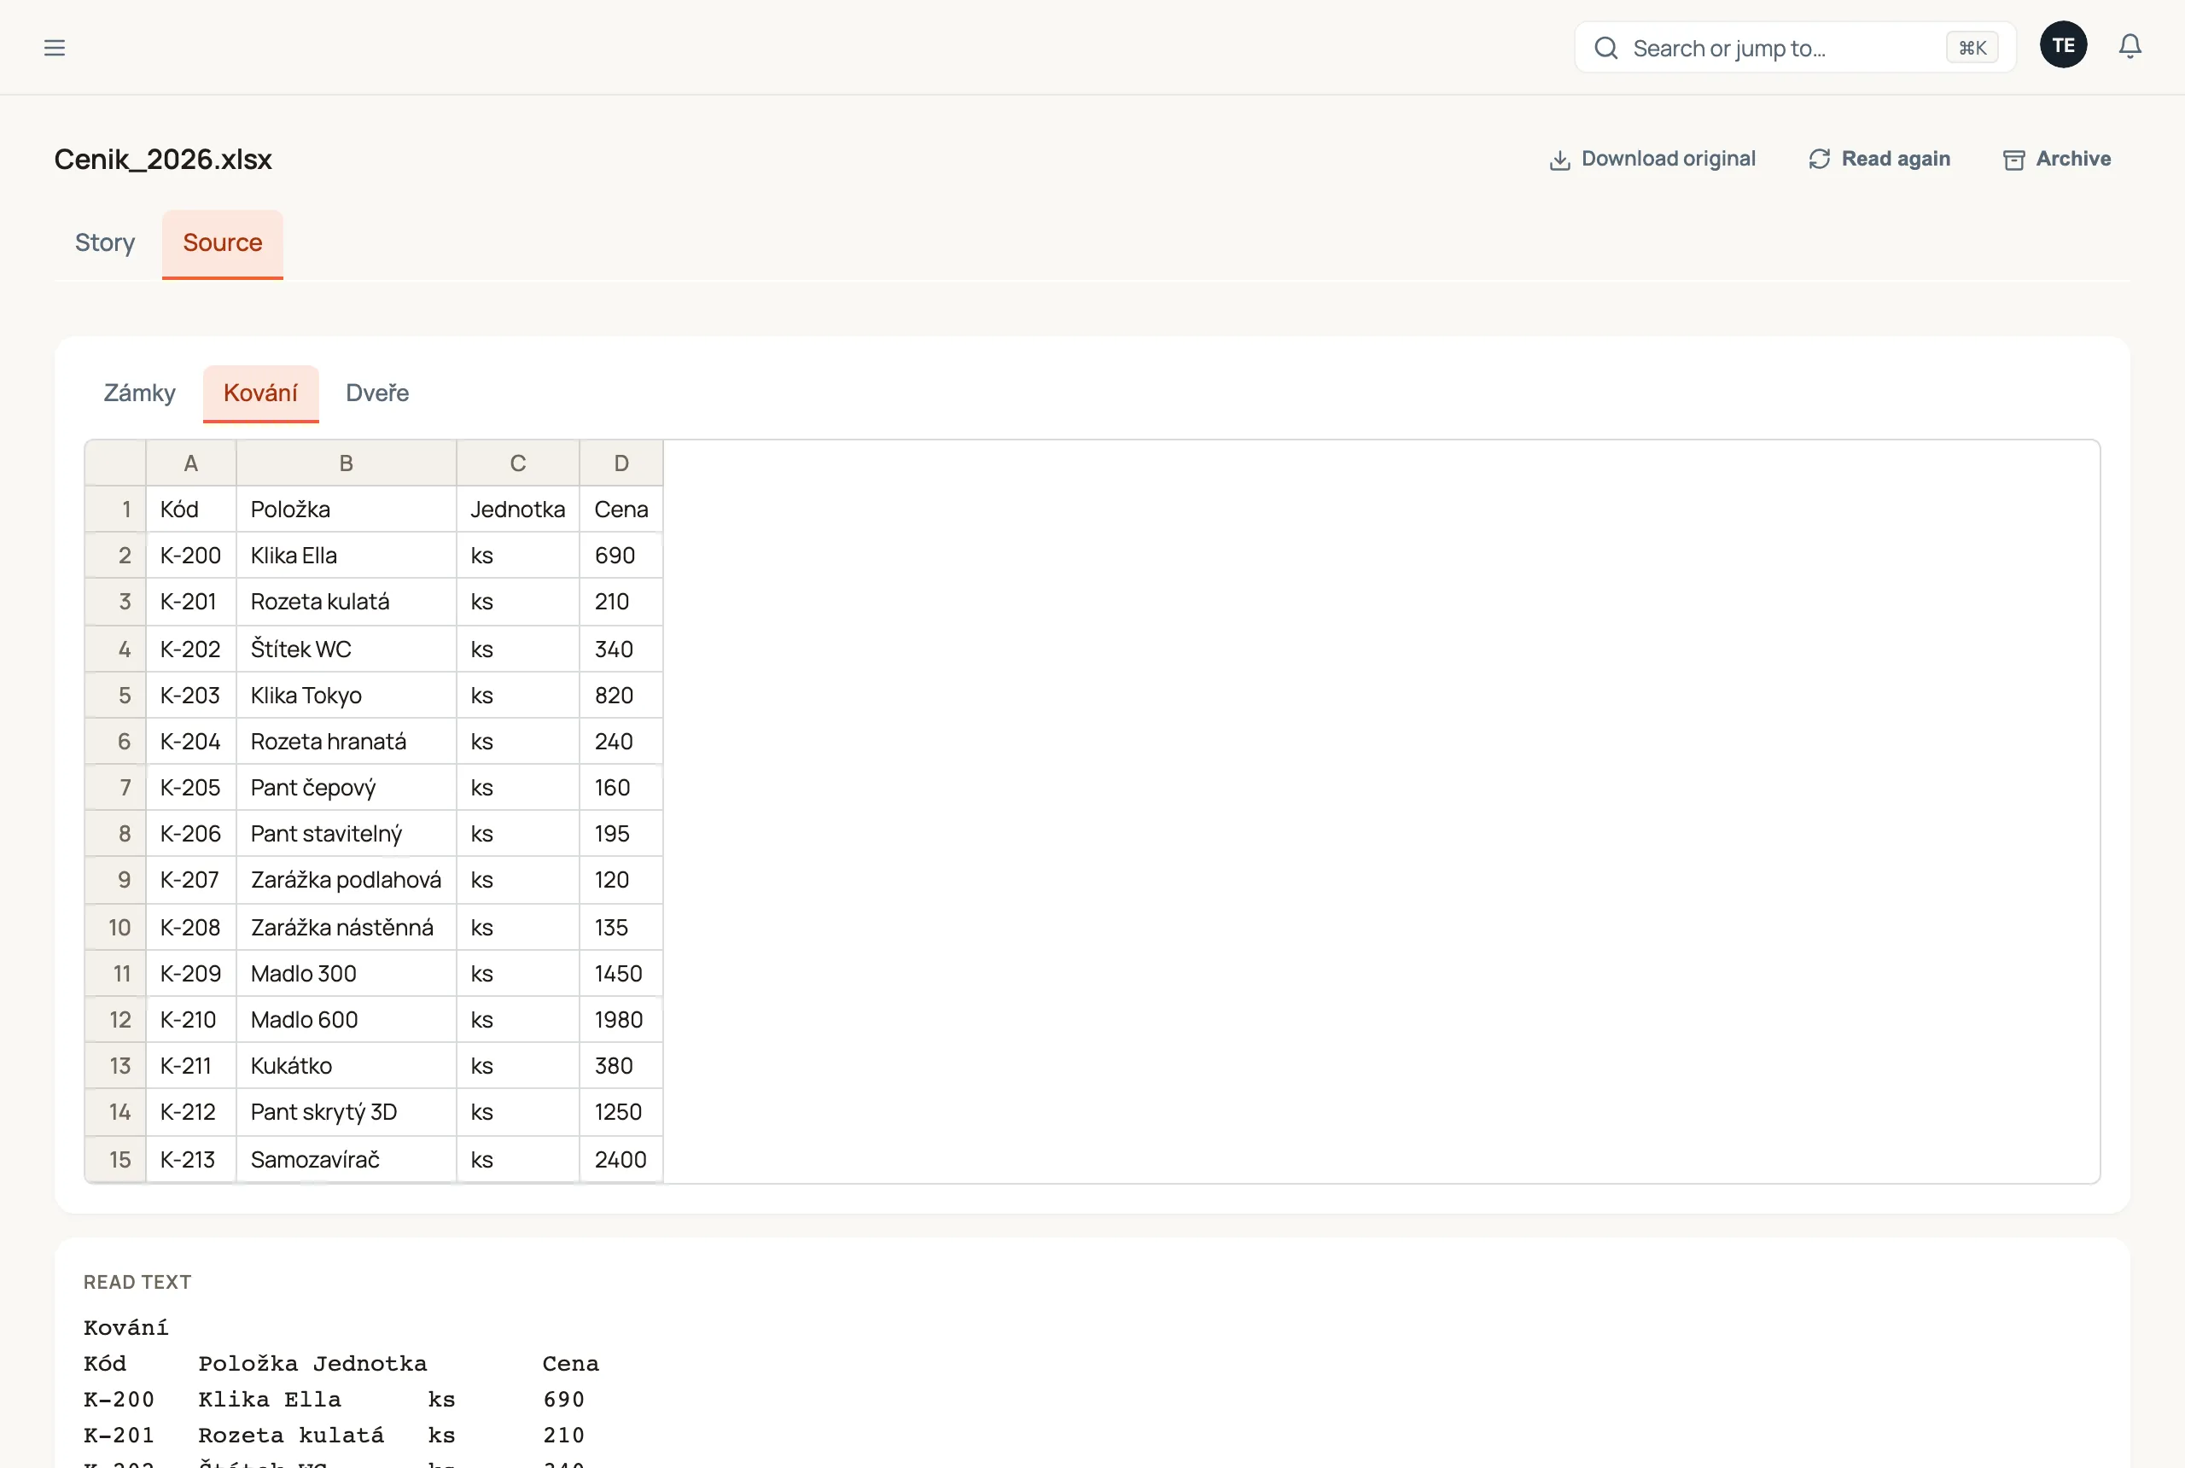Click the READ TEXT section heading

137,1283
